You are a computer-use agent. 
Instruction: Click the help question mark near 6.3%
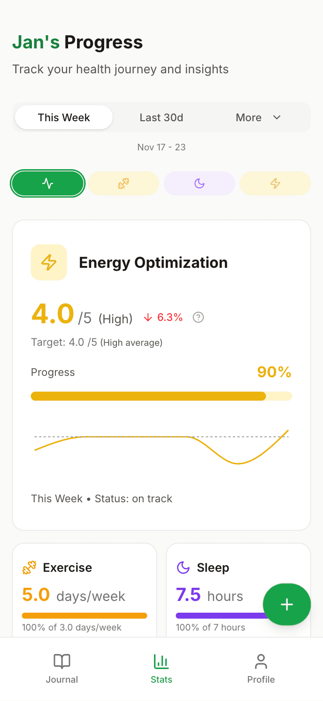coord(198,318)
